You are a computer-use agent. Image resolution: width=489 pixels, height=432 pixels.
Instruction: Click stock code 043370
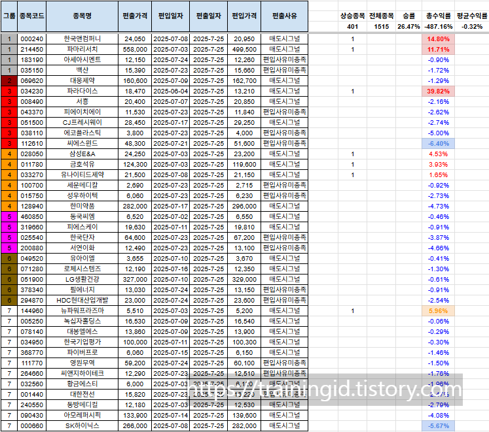coord(32,112)
